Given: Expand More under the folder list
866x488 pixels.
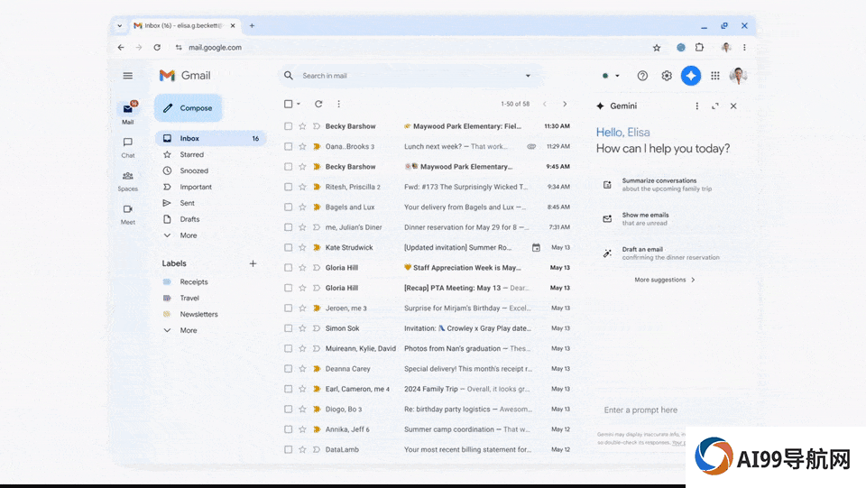Looking at the screenshot, I should [x=189, y=235].
